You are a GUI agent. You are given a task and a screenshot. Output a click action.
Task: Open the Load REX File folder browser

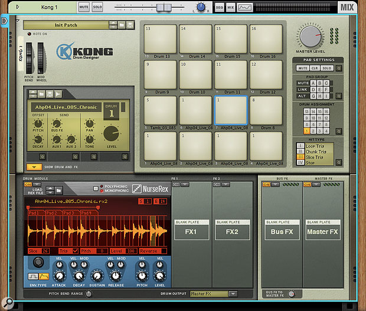click(x=58, y=191)
